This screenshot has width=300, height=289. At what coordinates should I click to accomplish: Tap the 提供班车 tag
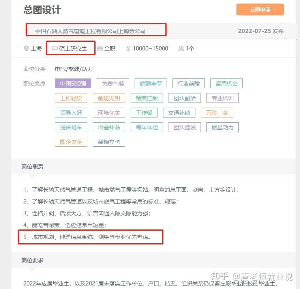[71, 127]
